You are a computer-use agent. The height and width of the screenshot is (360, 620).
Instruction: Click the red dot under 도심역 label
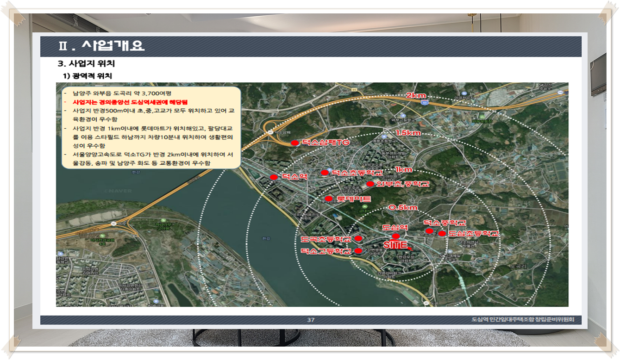(x=396, y=236)
